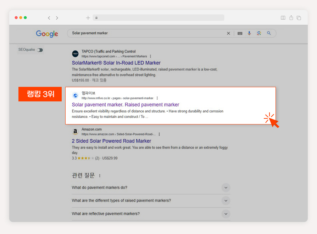Go back with the browser back arrow

click(x=49, y=18)
